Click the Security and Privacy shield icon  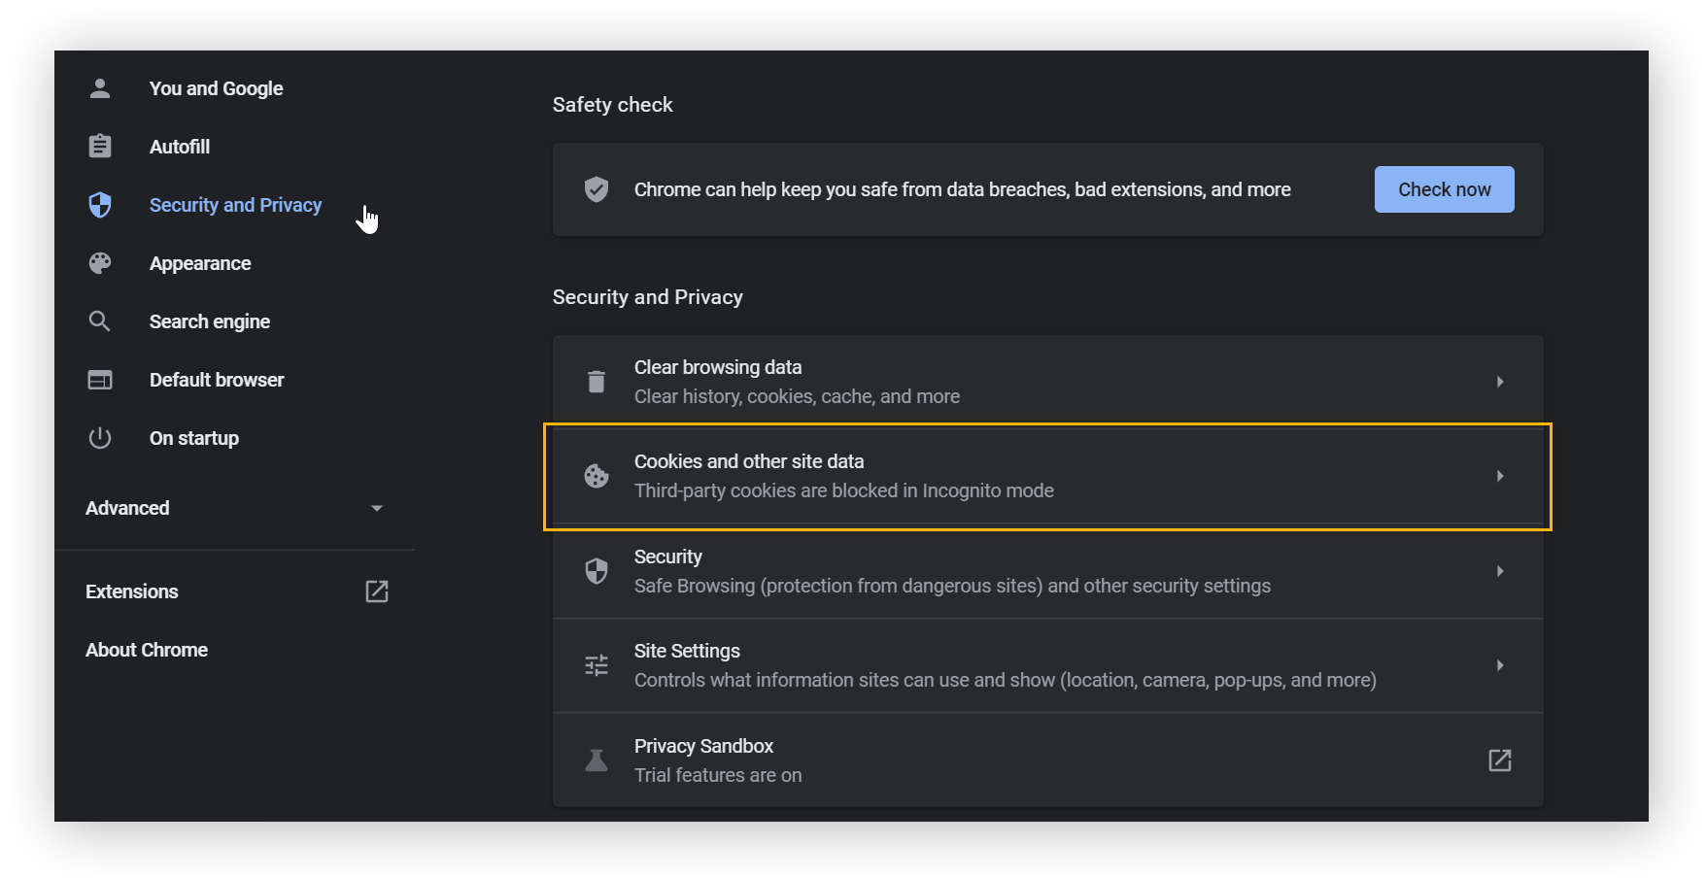(100, 205)
